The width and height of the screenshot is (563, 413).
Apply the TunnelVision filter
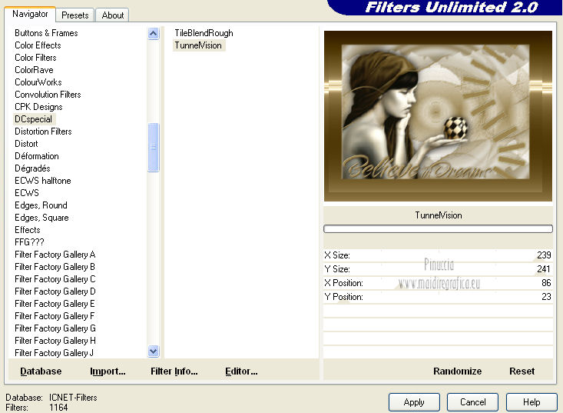click(414, 402)
